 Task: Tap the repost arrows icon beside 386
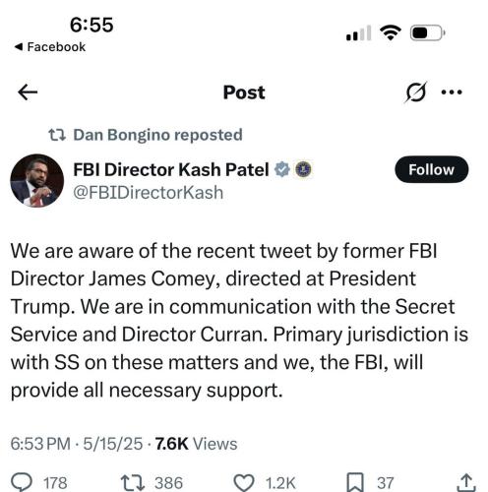tap(133, 483)
